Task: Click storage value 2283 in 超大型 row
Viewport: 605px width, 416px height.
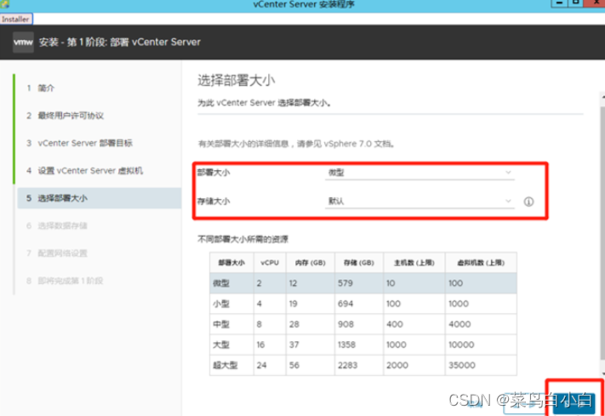Action: click(348, 365)
